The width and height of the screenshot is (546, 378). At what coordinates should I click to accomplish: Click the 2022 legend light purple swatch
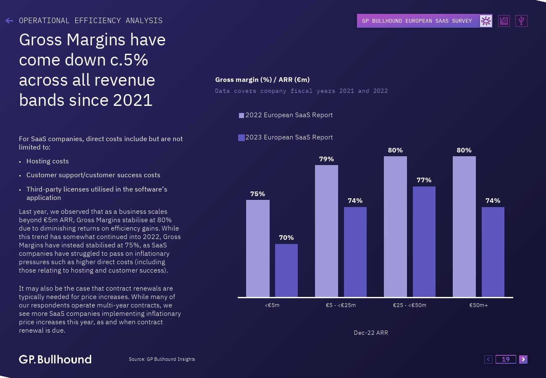click(x=241, y=115)
